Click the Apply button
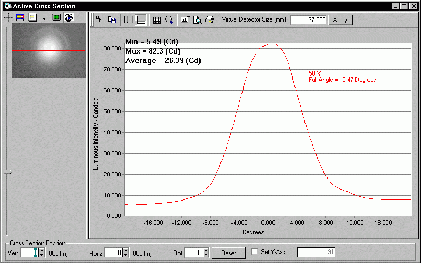 click(x=340, y=20)
